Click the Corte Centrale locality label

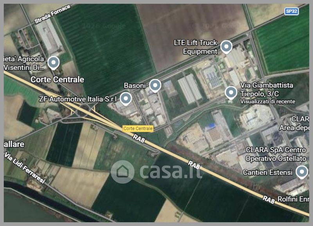click(57, 80)
